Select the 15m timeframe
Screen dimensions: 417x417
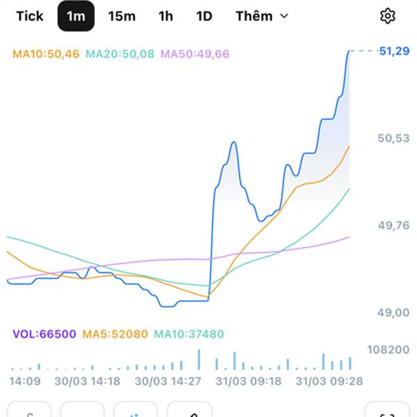(122, 16)
